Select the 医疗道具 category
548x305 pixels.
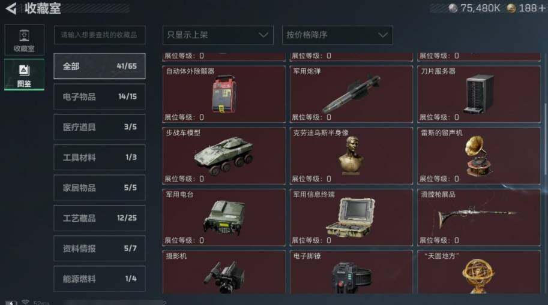click(x=100, y=126)
